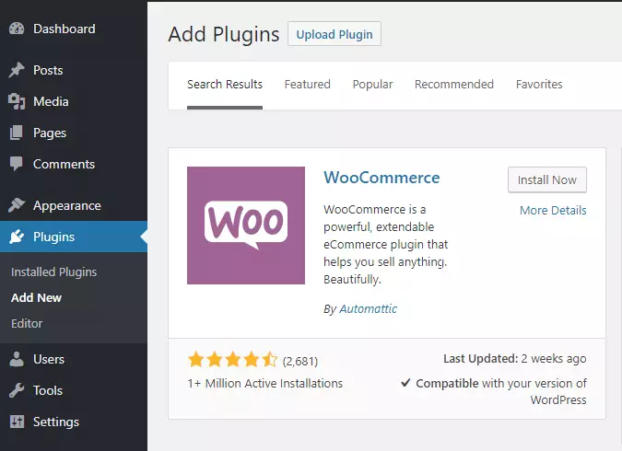
Task: Click the Upload Plugin button
Action: pos(334,34)
